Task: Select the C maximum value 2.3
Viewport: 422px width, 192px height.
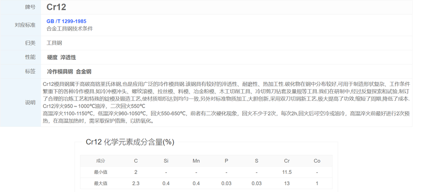Action: 136,183
